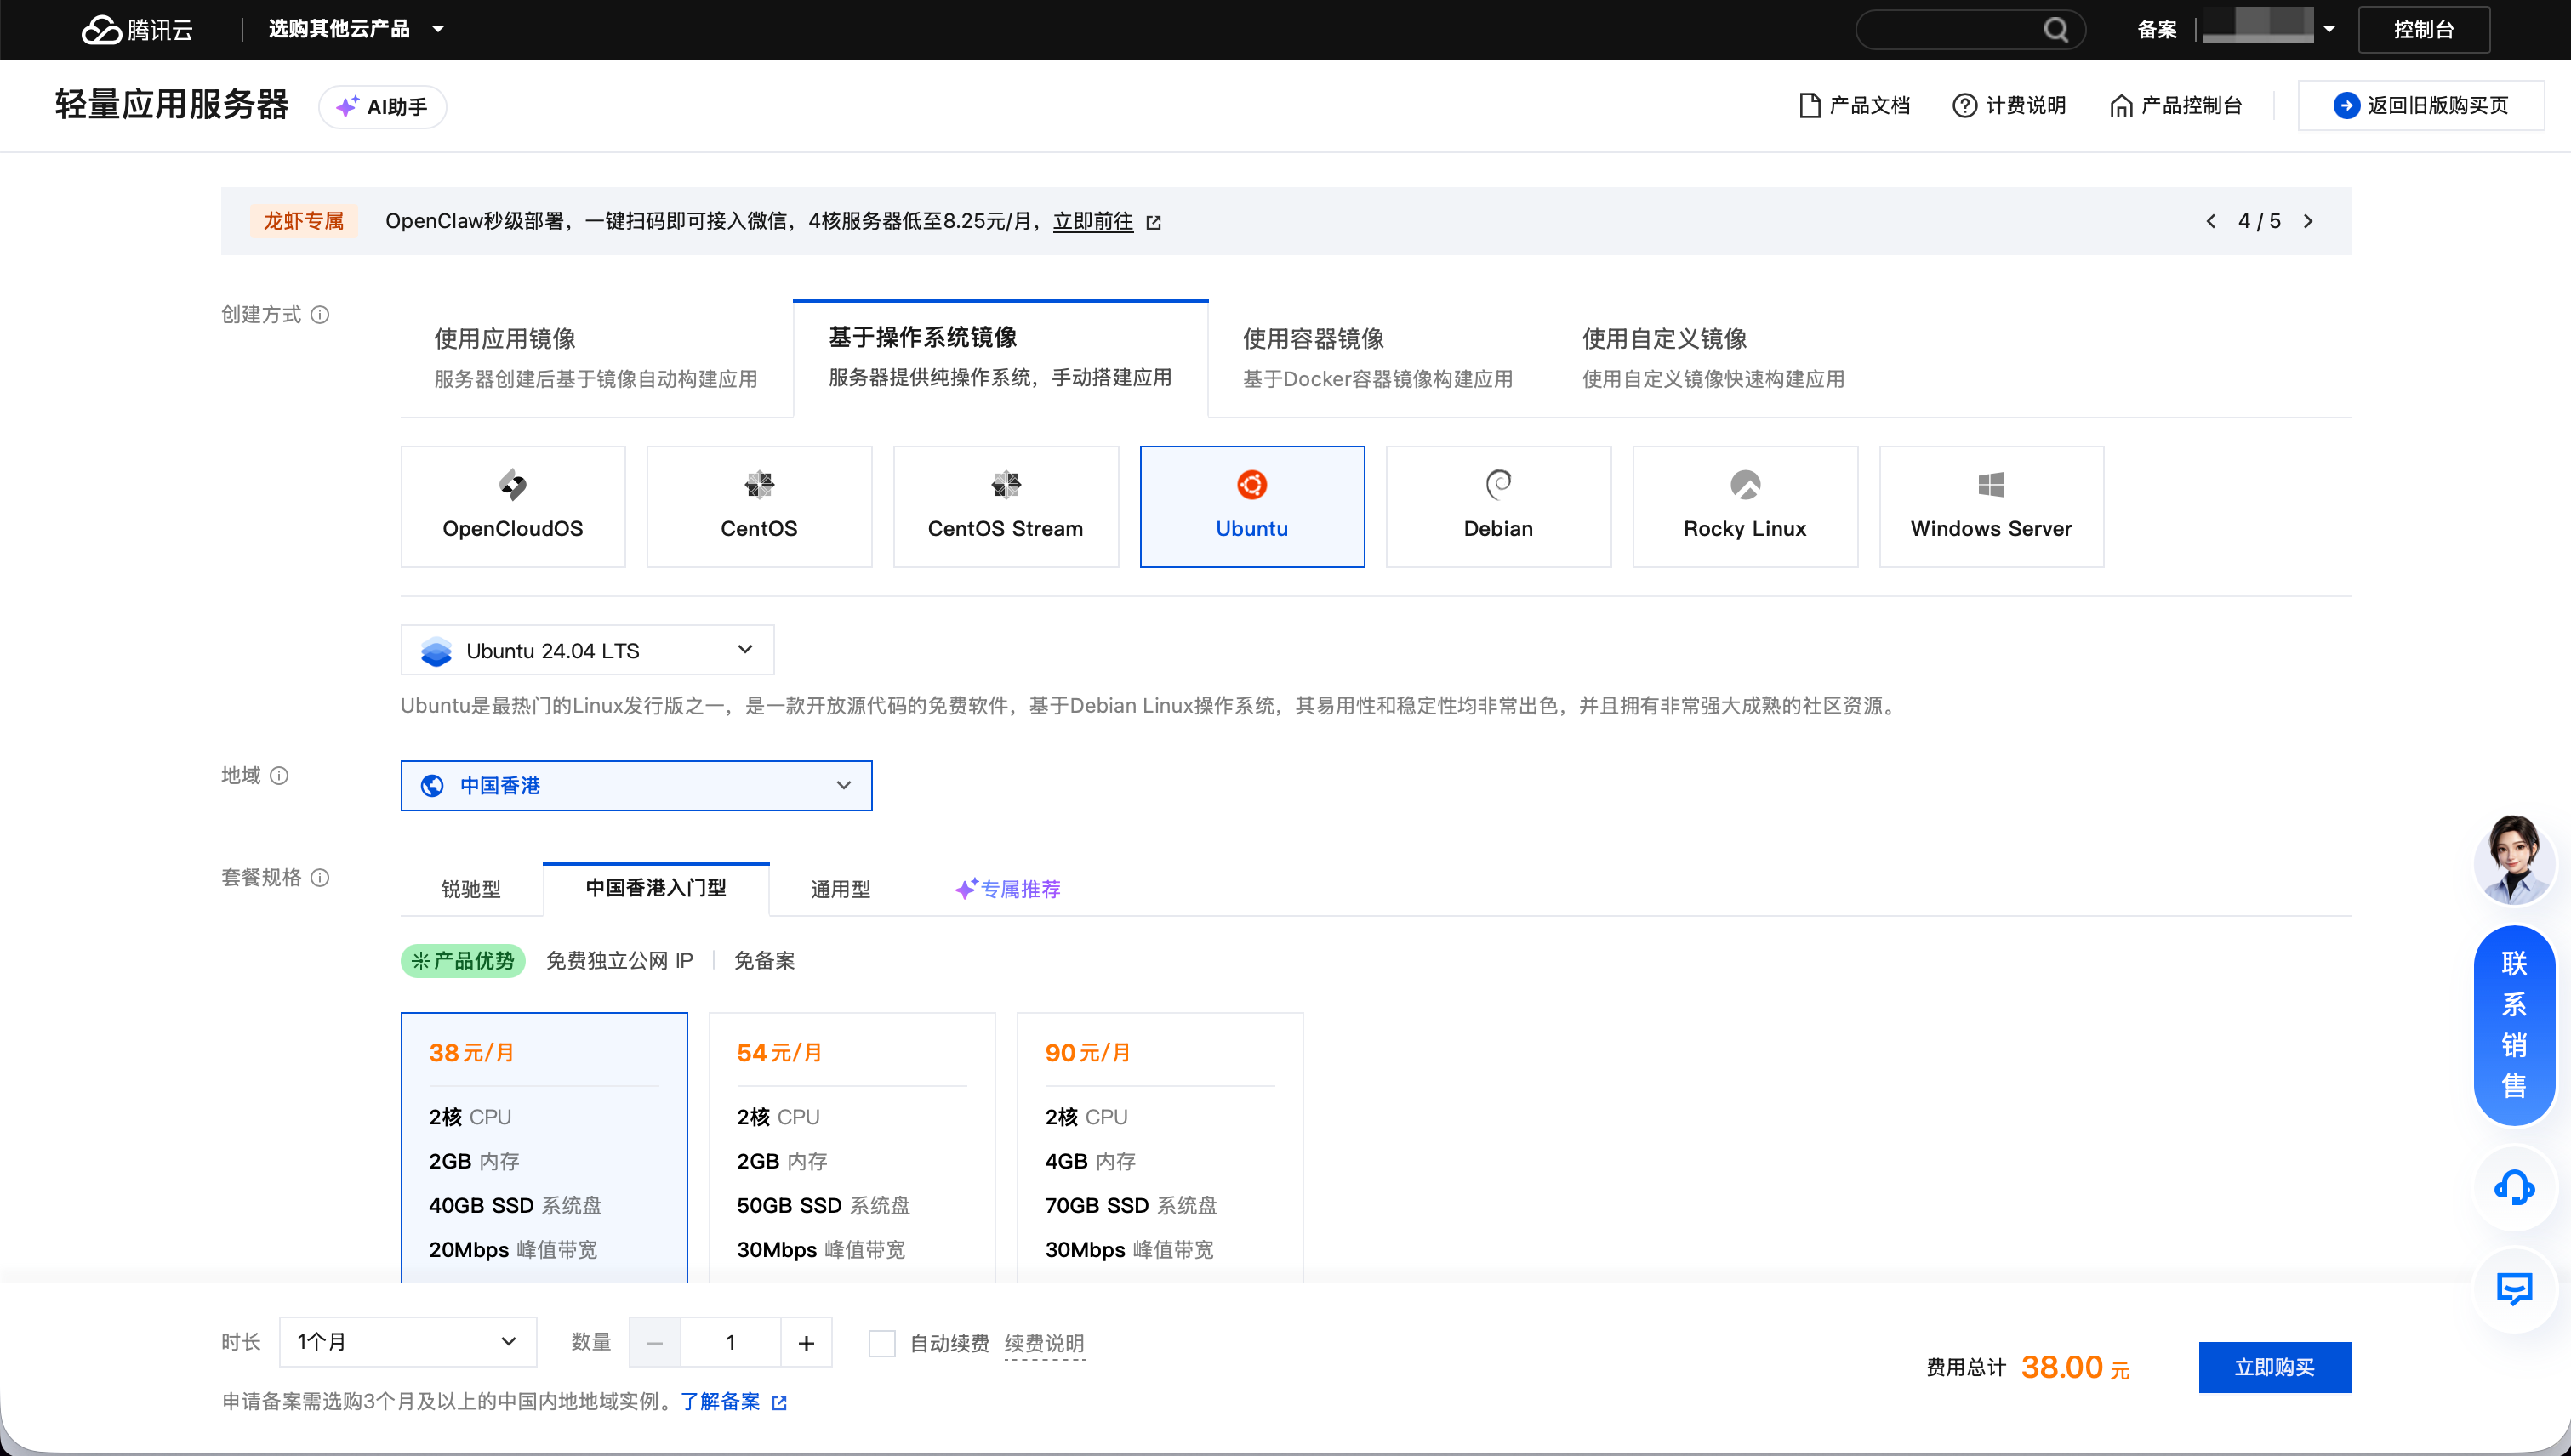Select the Ubuntu image

1252,507
